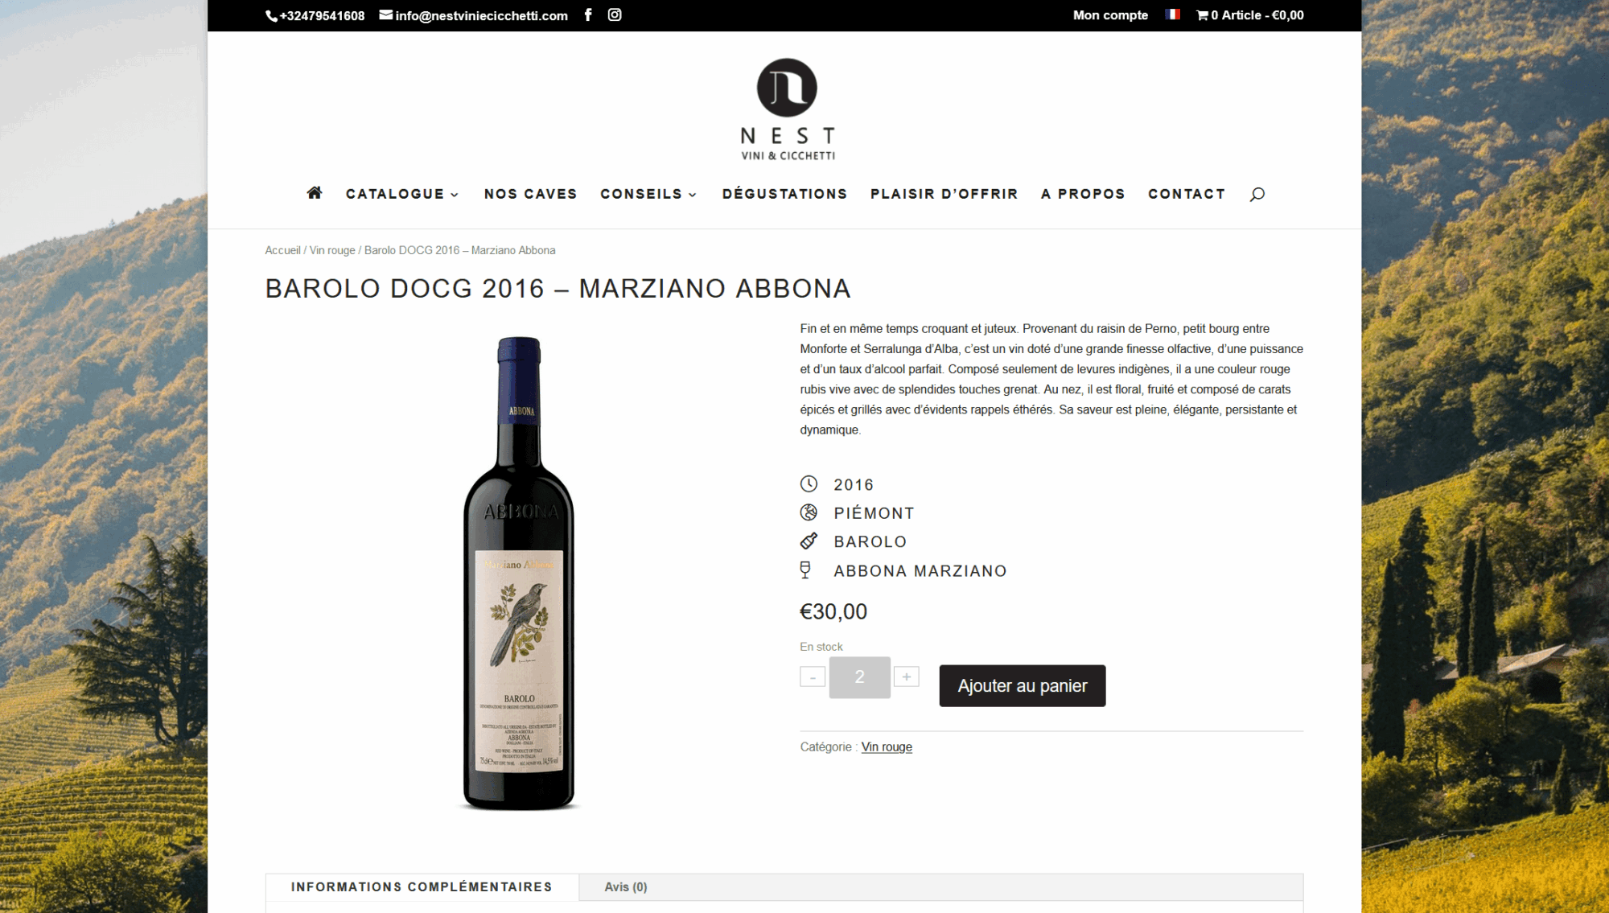Screen dimensions: 1609x913
Task: Click the home icon in navigation
Action: click(x=315, y=193)
